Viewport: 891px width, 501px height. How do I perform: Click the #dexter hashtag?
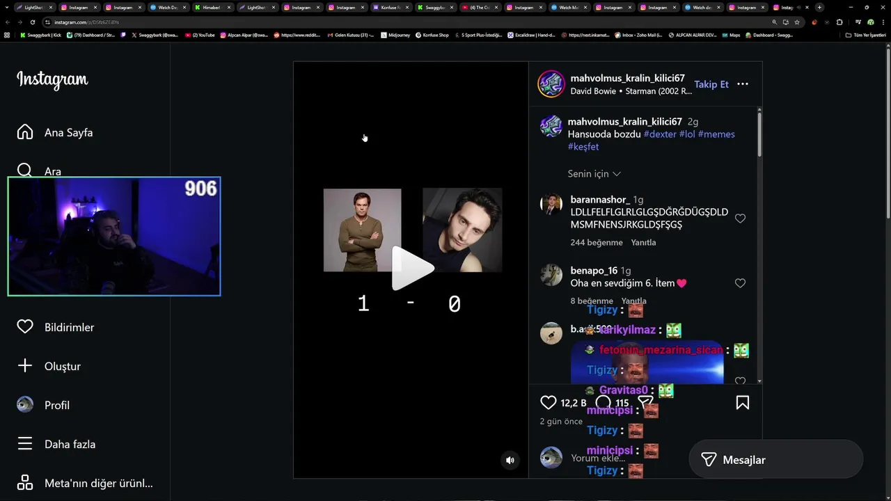660,134
